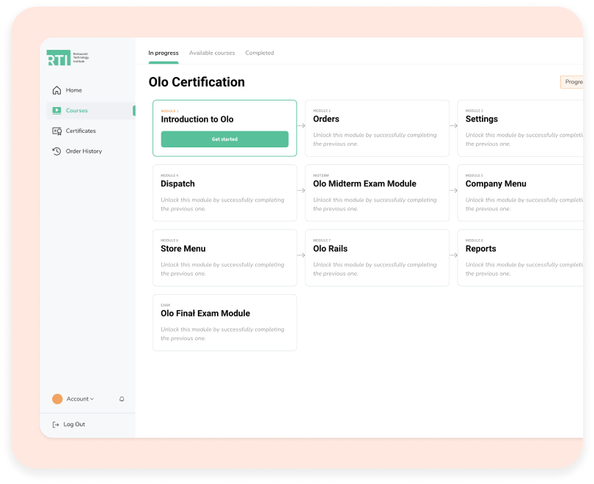
Task: Open the Company Menu module card
Action: pyautogui.click(x=520, y=193)
